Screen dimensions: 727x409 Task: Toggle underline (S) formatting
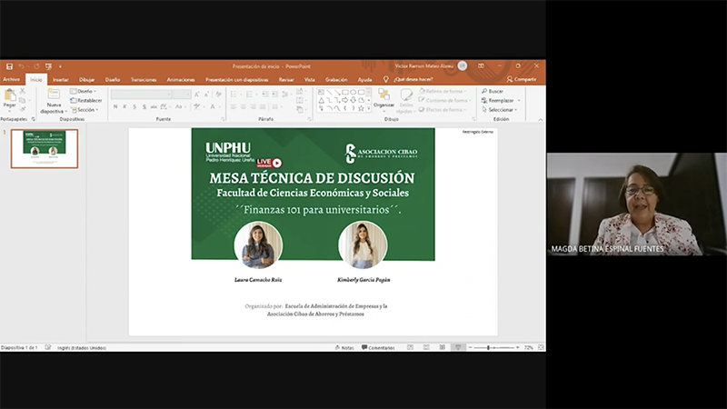[x=134, y=106]
